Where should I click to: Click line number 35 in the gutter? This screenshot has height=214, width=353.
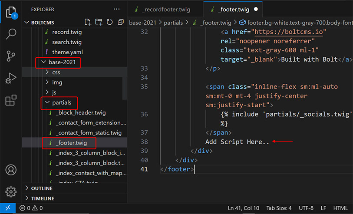tap(144, 87)
